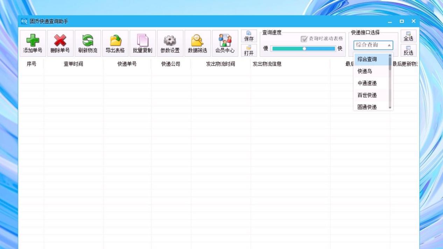Click the 快递单号 column header
This screenshot has height=249, width=443.
(x=127, y=64)
